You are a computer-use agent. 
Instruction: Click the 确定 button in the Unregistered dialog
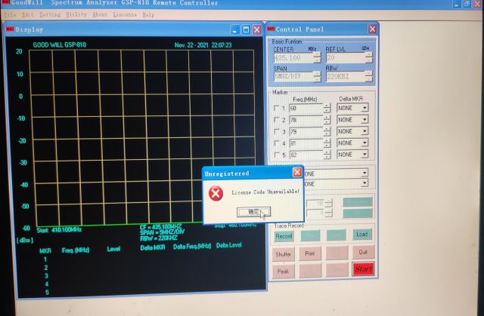click(x=254, y=212)
